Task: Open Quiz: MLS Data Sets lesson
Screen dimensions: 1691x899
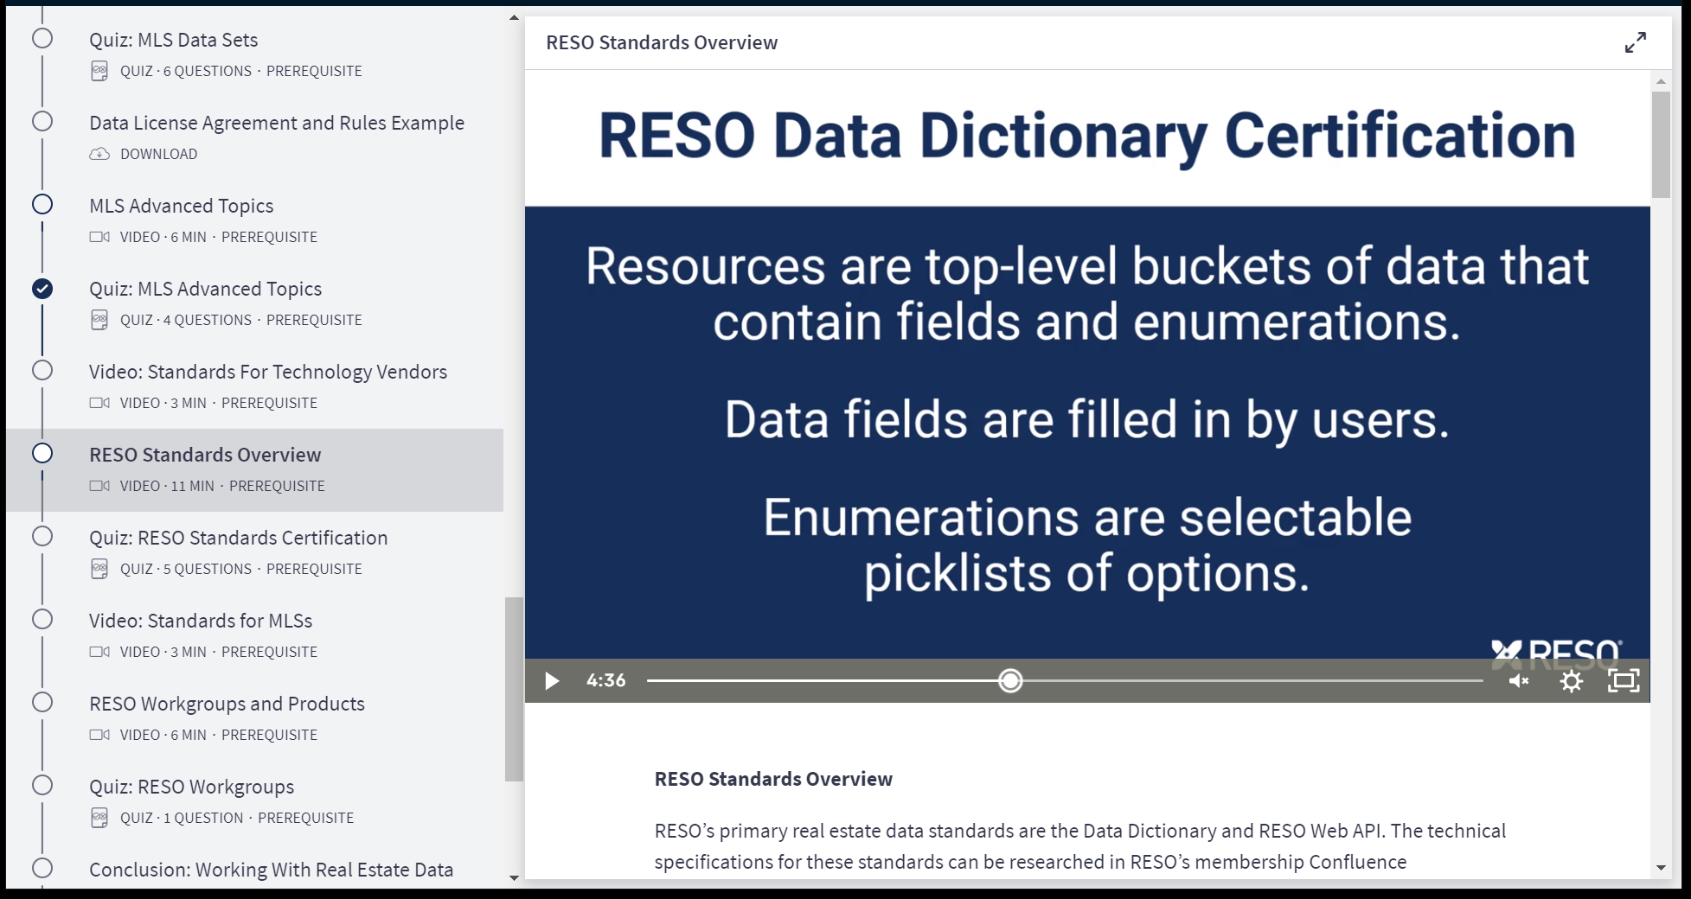Action: [x=173, y=40]
